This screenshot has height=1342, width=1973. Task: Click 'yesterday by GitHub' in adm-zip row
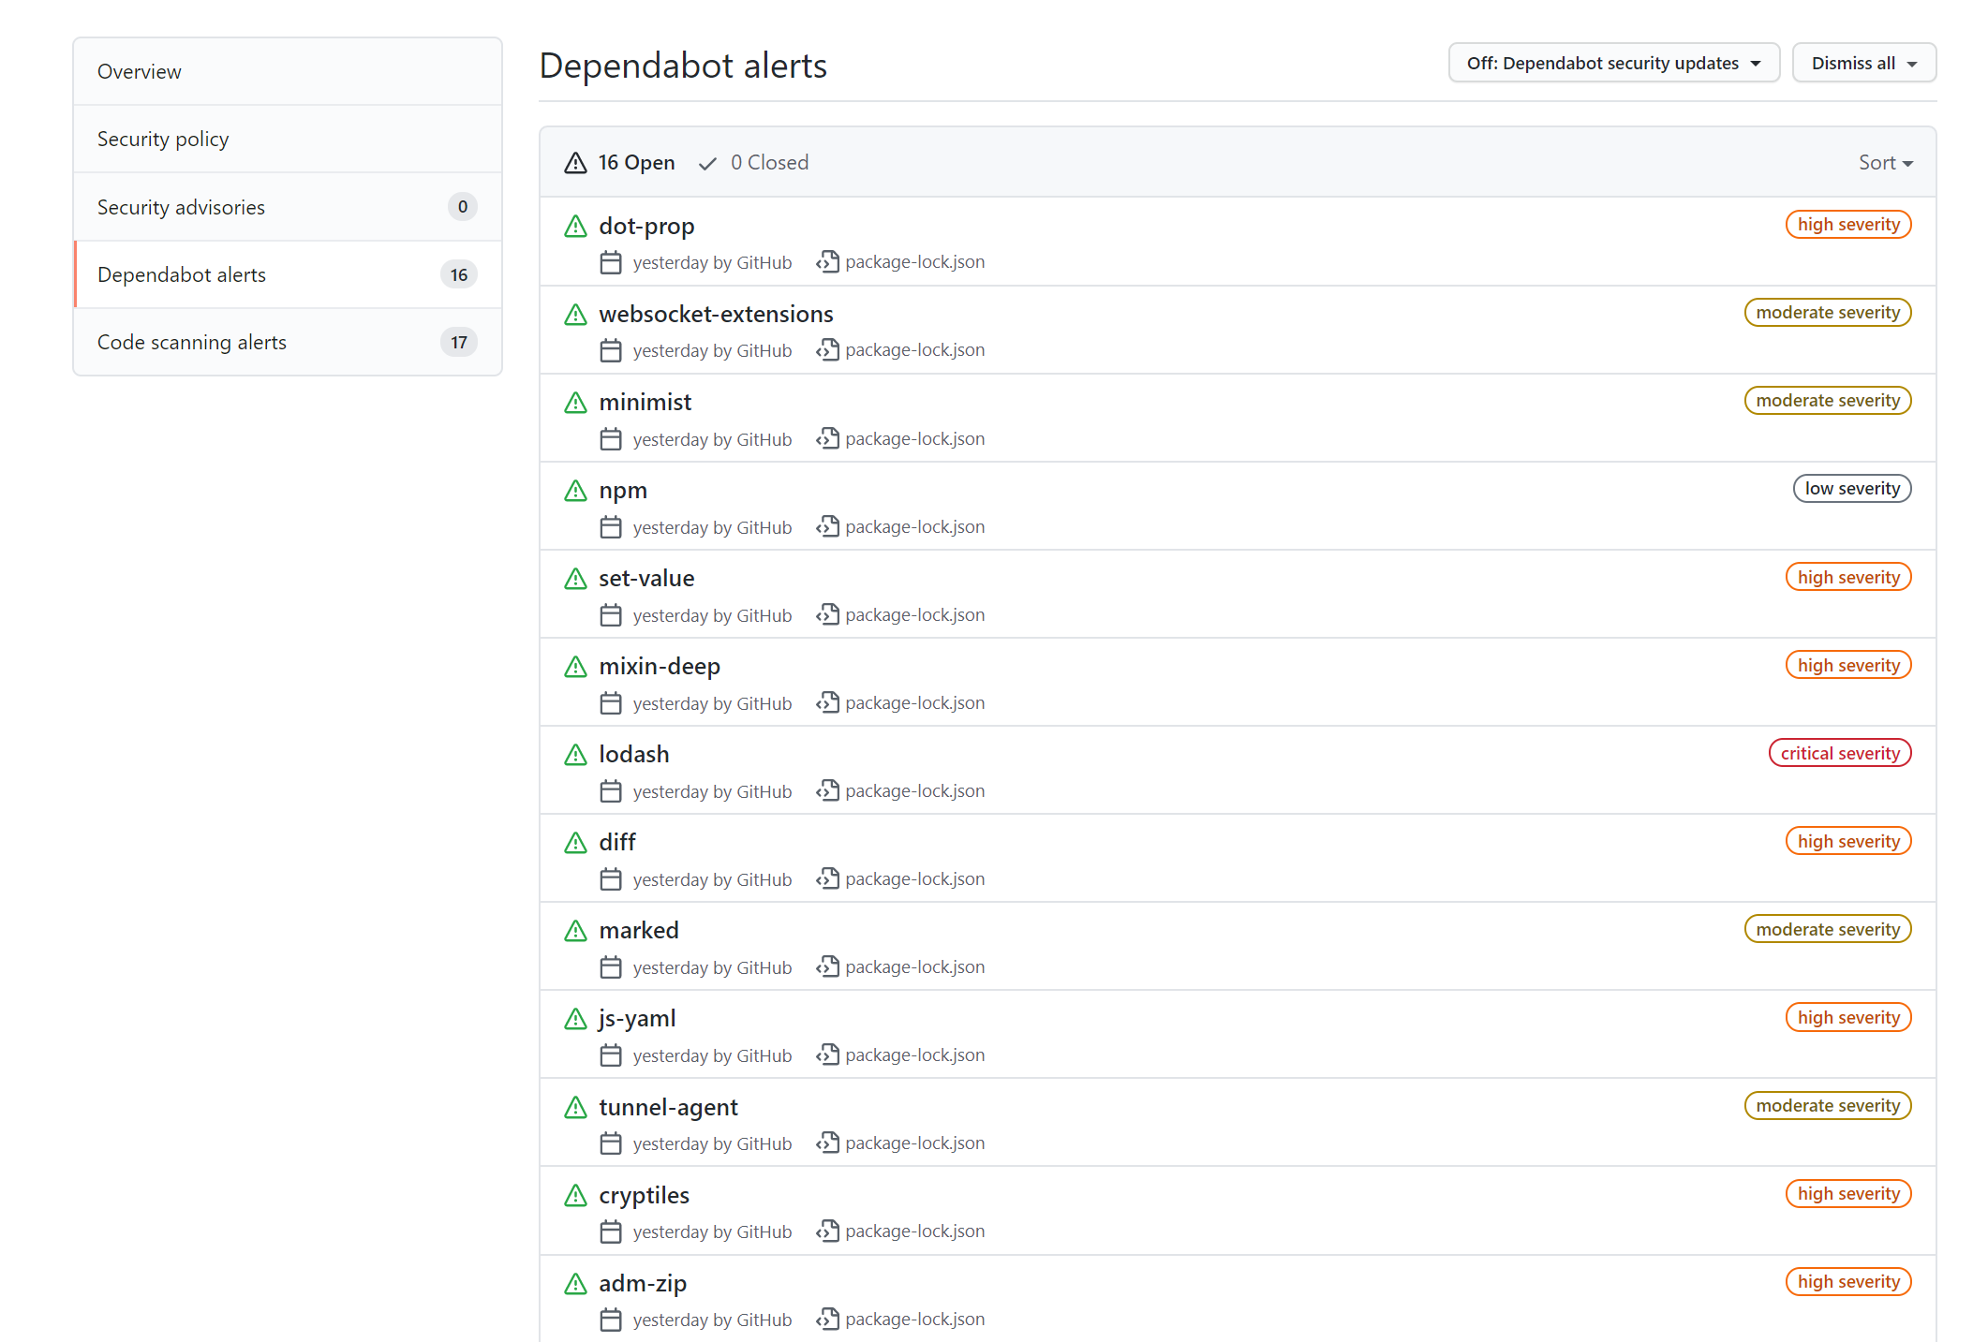[x=712, y=1320]
